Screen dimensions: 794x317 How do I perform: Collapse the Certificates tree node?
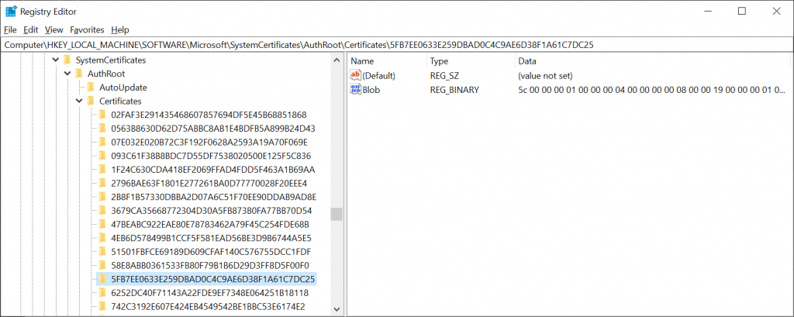78,102
